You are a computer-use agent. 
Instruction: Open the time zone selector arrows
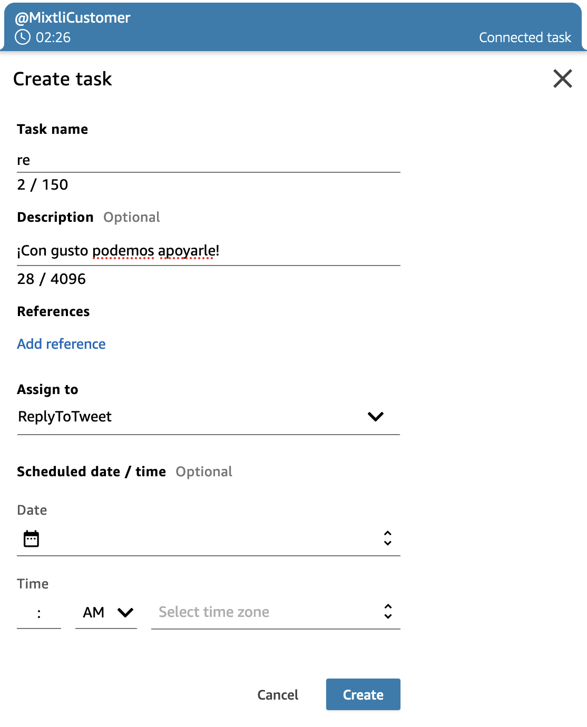(388, 611)
